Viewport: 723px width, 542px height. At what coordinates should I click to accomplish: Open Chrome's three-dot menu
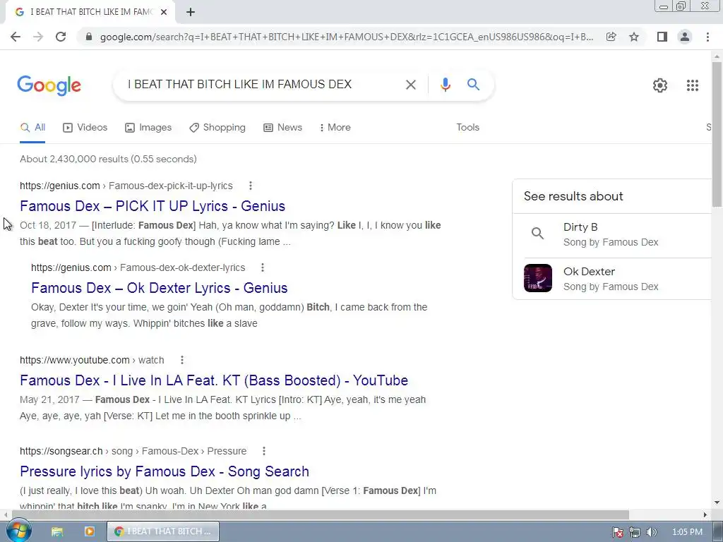tap(707, 37)
